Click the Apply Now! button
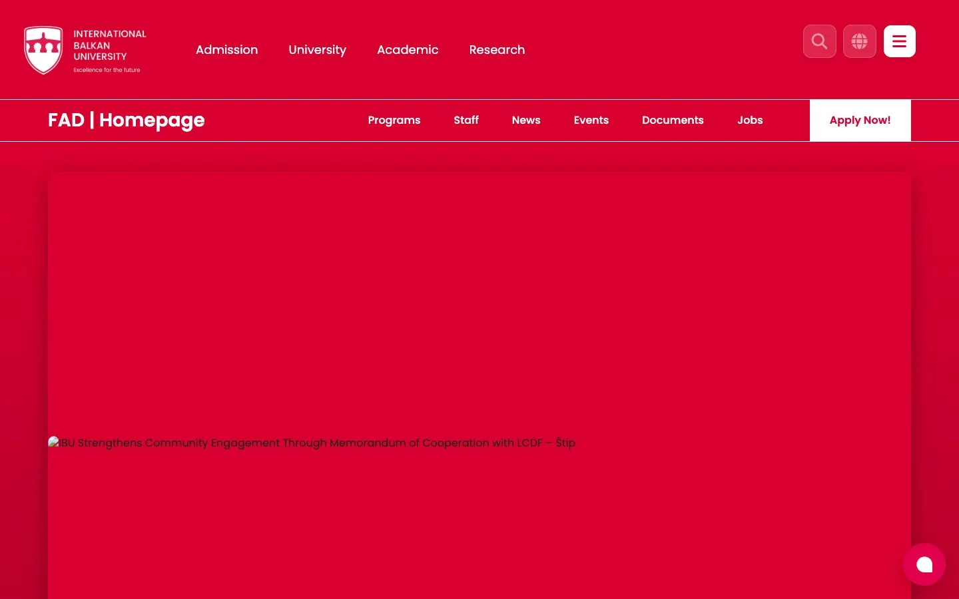 coord(860,120)
